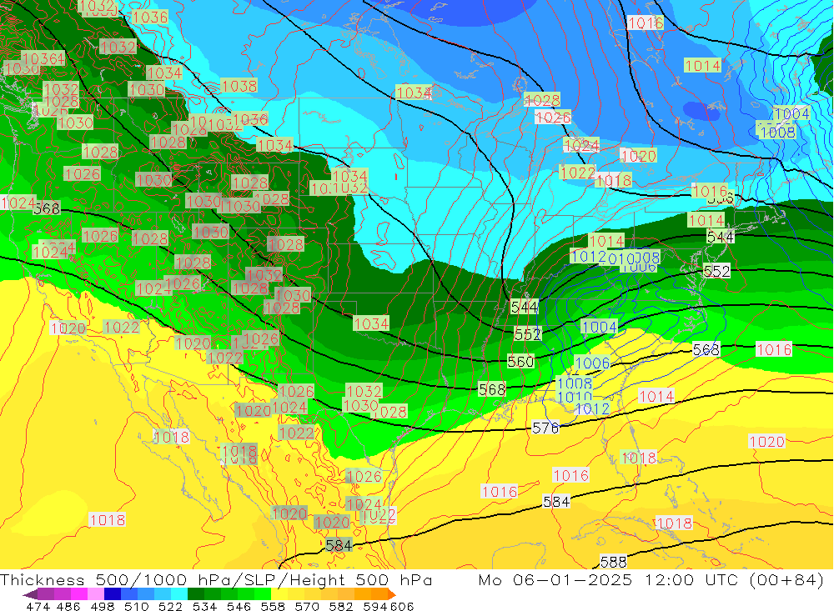This screenshot has width=834, height=611.
Task: Click the legend value 534
Action: (205, 606)
